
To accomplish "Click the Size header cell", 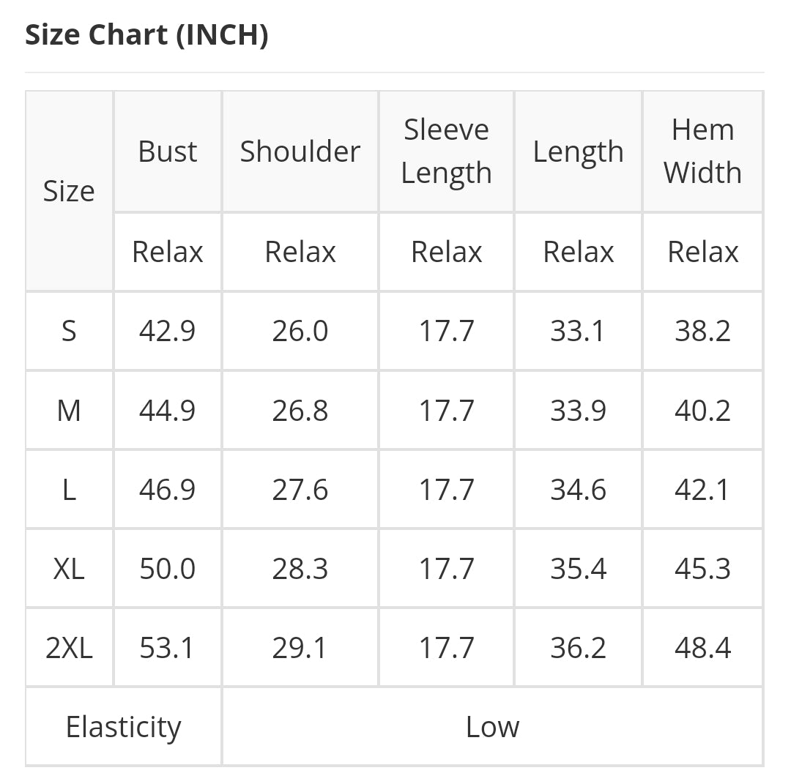I will 69,191.
